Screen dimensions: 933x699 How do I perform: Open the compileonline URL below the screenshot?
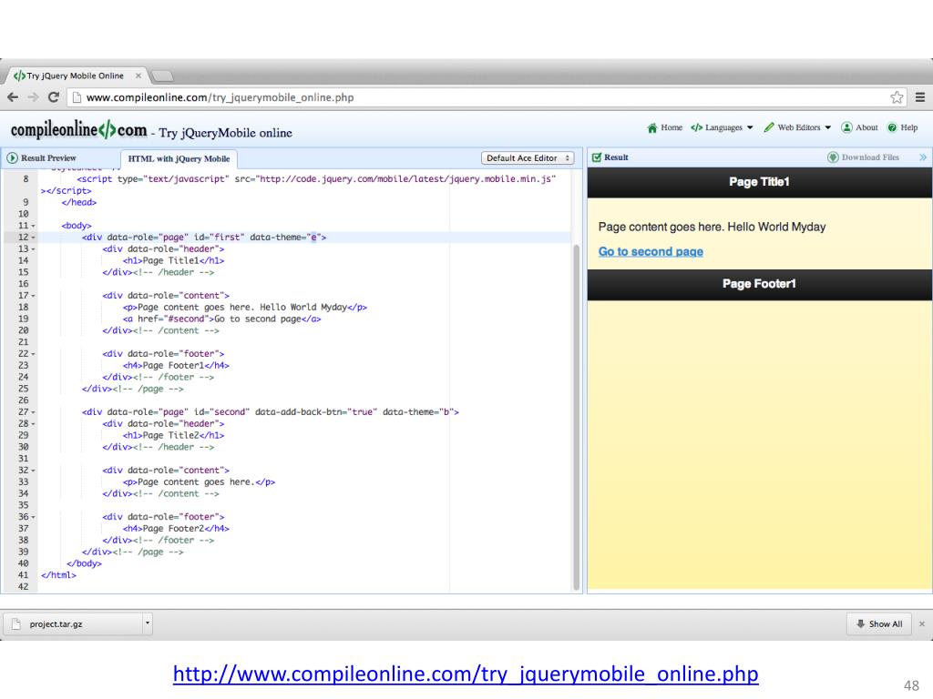[466, 674]
